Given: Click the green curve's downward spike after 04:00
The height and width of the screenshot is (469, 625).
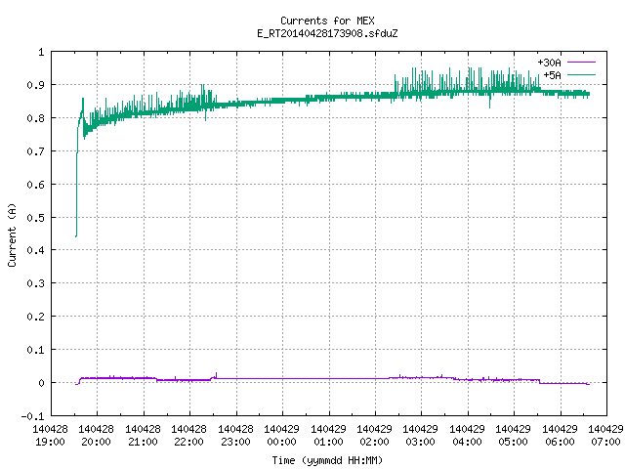Looking at the screenshot, I should pyautogui.click(x=490, y=103).
